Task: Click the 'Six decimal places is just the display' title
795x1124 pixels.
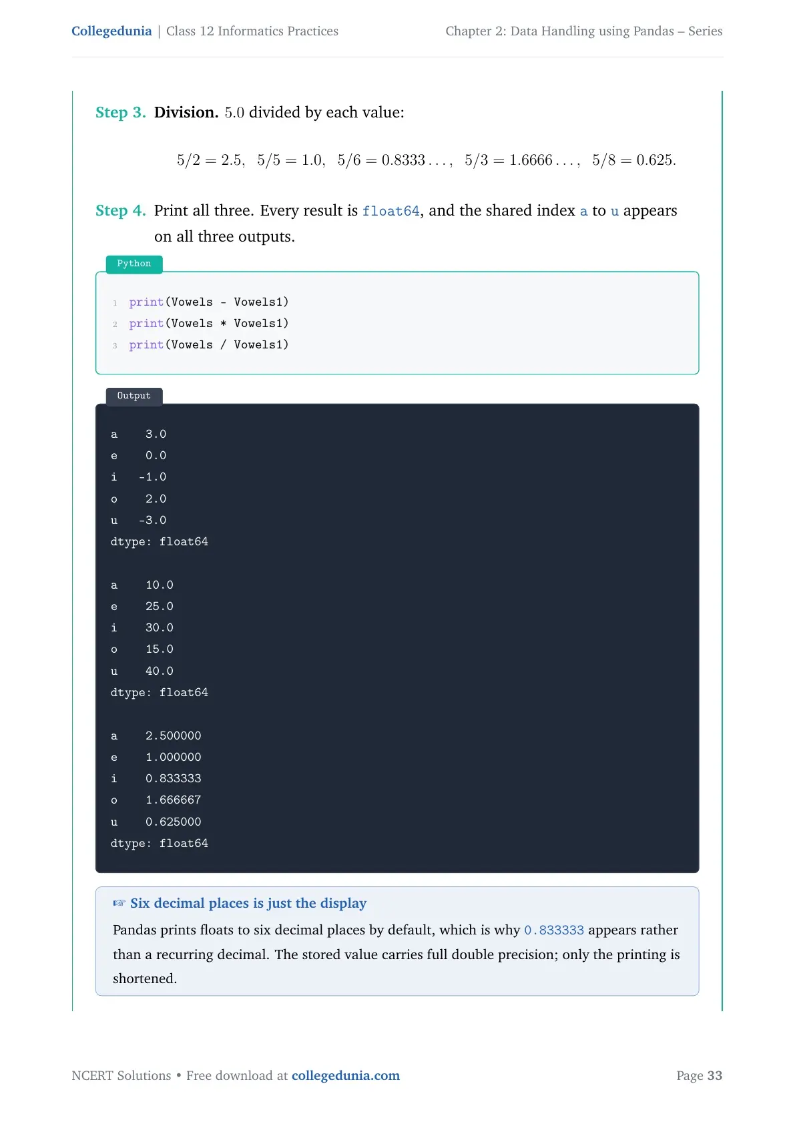Action: pos(248,903)
